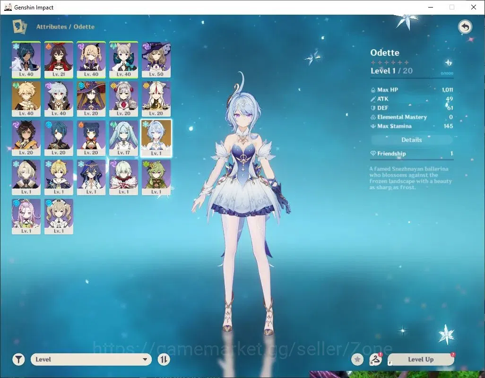The image size is (485, 378).
Task: Select white-haired Electro character with fur collar
Action: (124, 177)
